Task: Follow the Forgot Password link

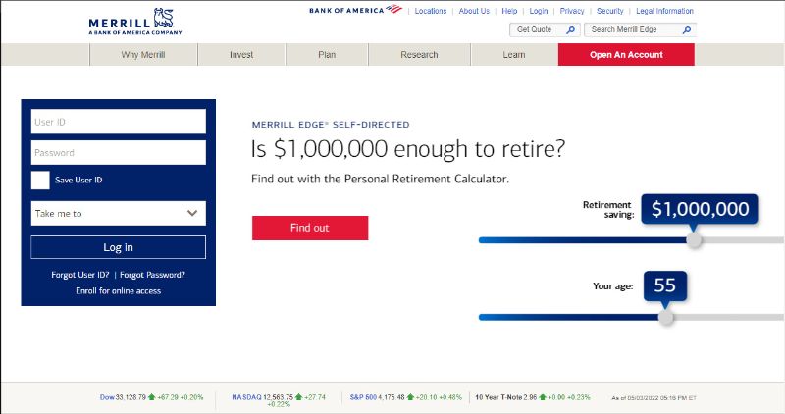Action: coord(152,275)
